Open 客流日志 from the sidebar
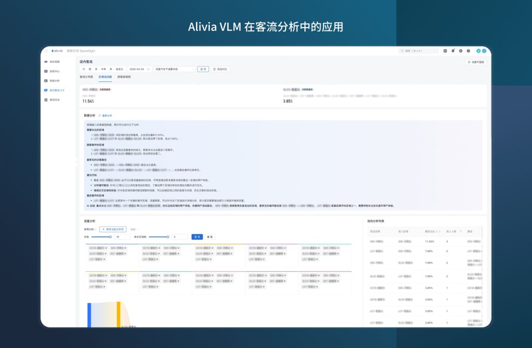 (x=55, y=99)
